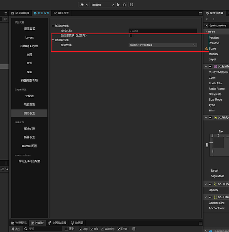The height and width of the screenshot is (232, 229).
Task: Click the grid layout icon in top toolbar
Action: click(x=131, y=5)
